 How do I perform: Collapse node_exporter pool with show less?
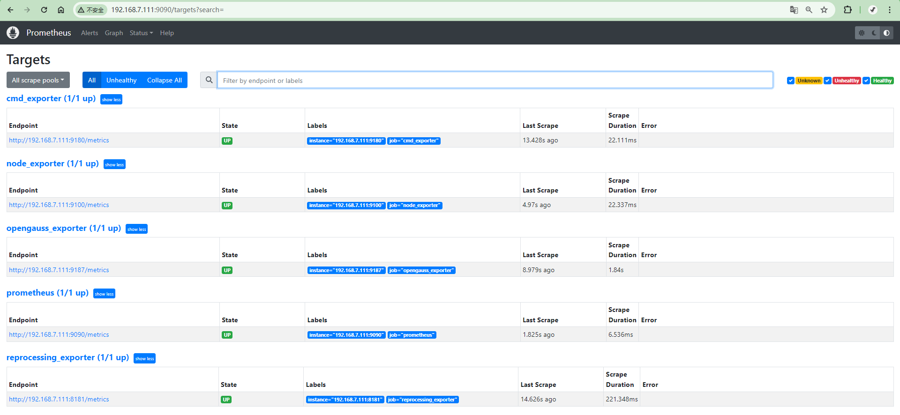114,164
